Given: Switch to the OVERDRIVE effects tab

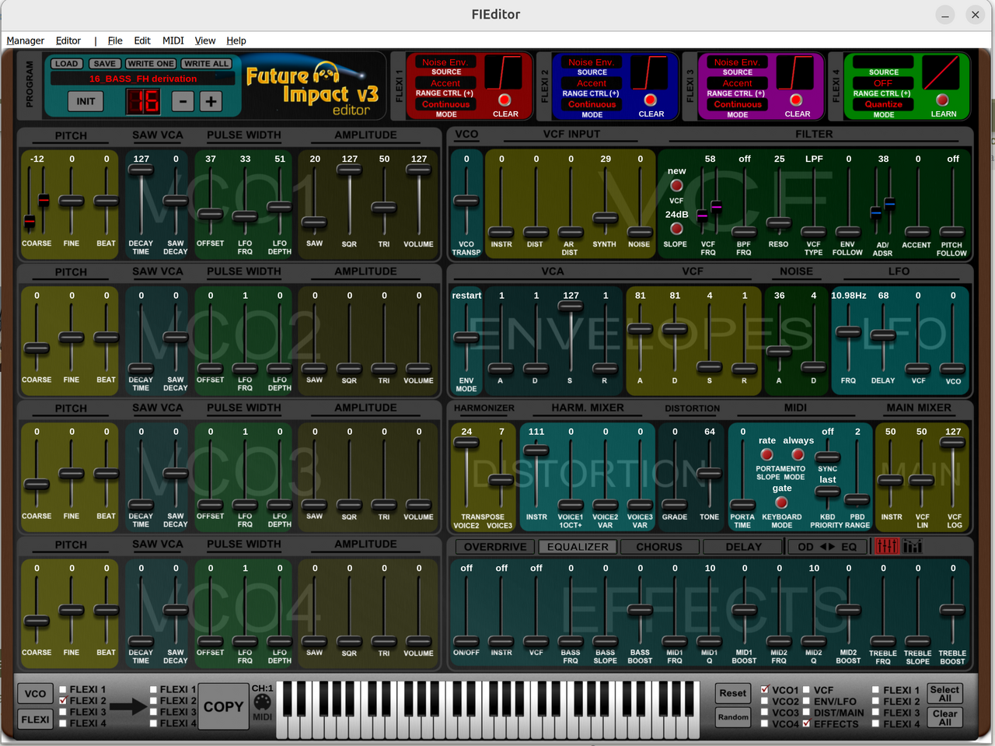Looking at the screenshot, I should click(495, 547).
